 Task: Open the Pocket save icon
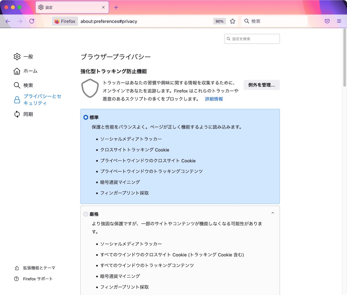click(327, 21)
